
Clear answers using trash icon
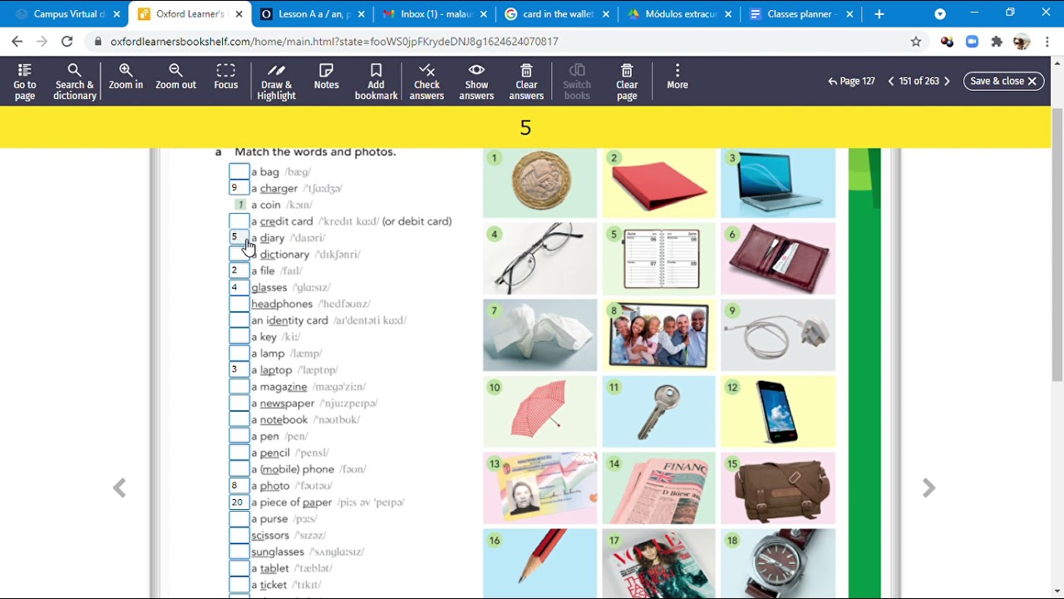coord(526,82)
